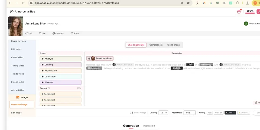Screen dimensions: 260x130
Task: Click the second Add element button
Action: coord(60,100)
